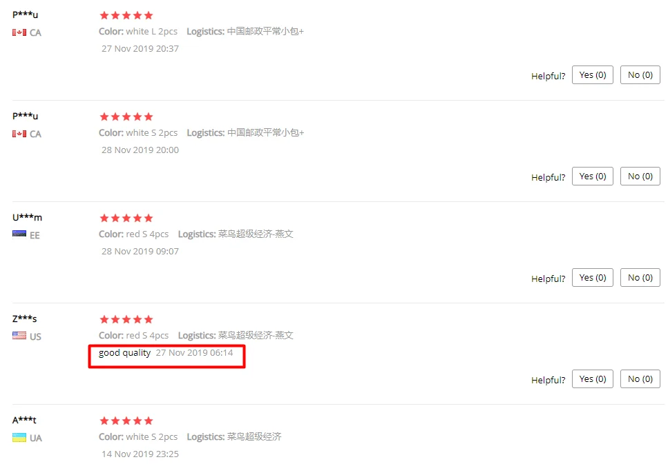
Task: Click Canada flag of the 28 Nov review
Action: coord(19,134)
